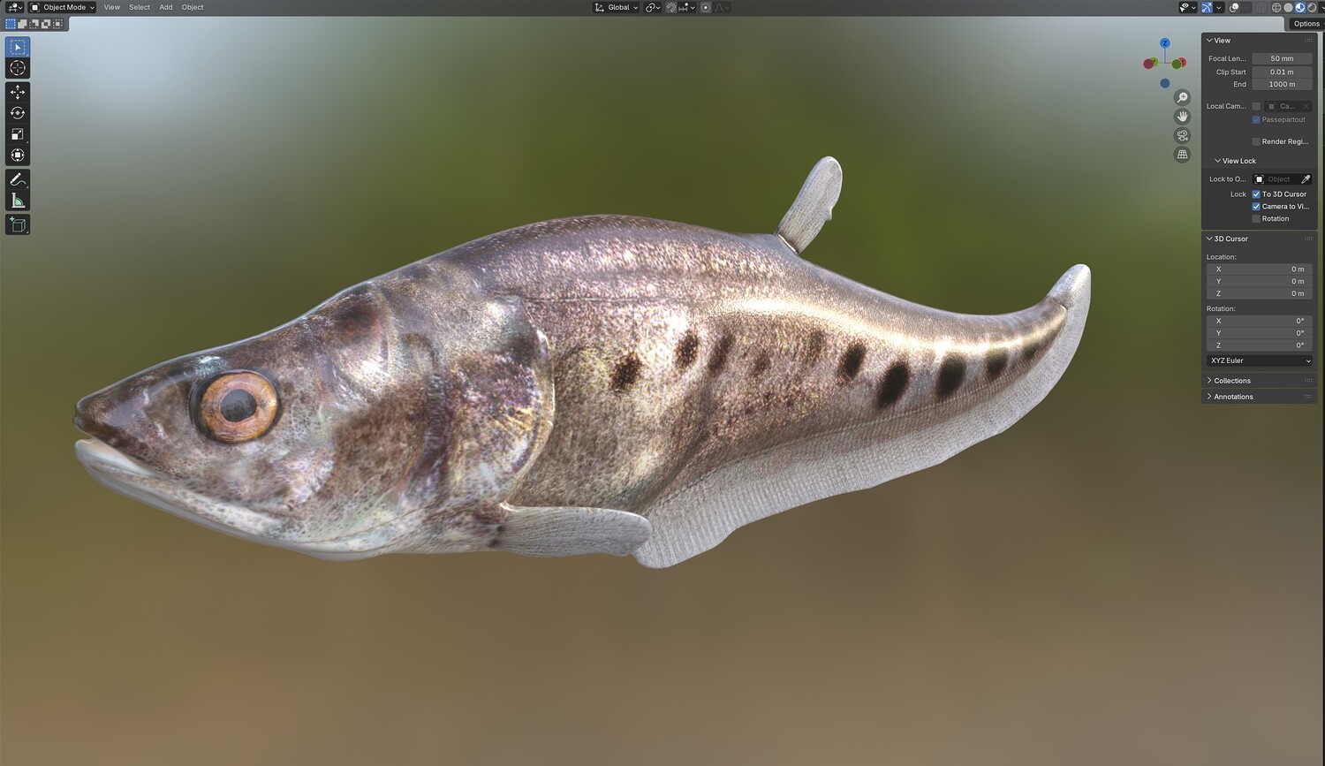Toggle snapping with the magnet icon

(x=671, y=7)
